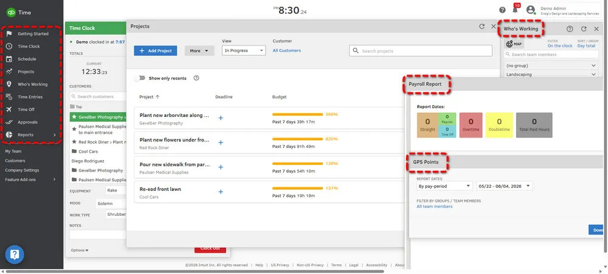
Task: Open the 05/22 - 06/04, 2026 date dropdown
Action: point(505,186)
